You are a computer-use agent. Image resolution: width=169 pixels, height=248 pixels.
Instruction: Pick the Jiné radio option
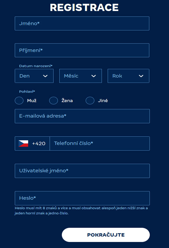pyautogui.click(x=90, y=101)
